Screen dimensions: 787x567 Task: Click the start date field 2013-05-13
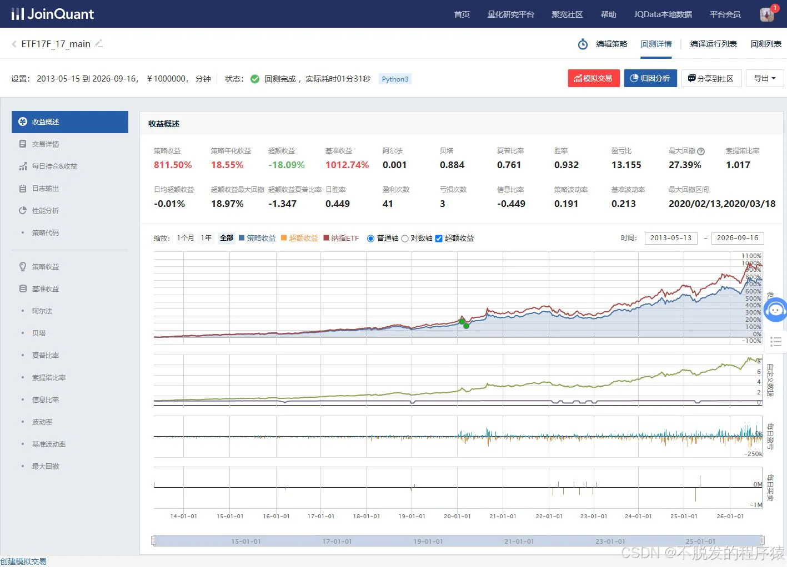click(x=671, y=238)
